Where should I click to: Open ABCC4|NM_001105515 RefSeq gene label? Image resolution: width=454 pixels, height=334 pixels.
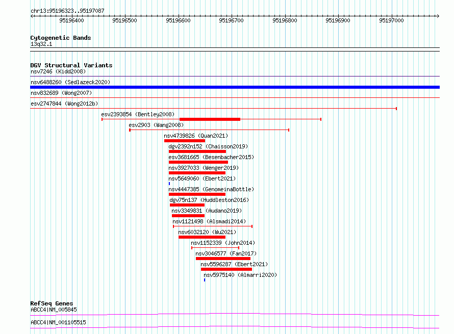(x=59, y=322)
